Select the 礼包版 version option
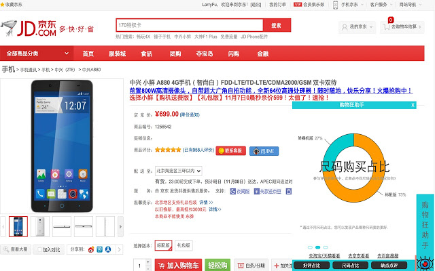The height and width of the screenshot is (271, 435). coord(184,245)
